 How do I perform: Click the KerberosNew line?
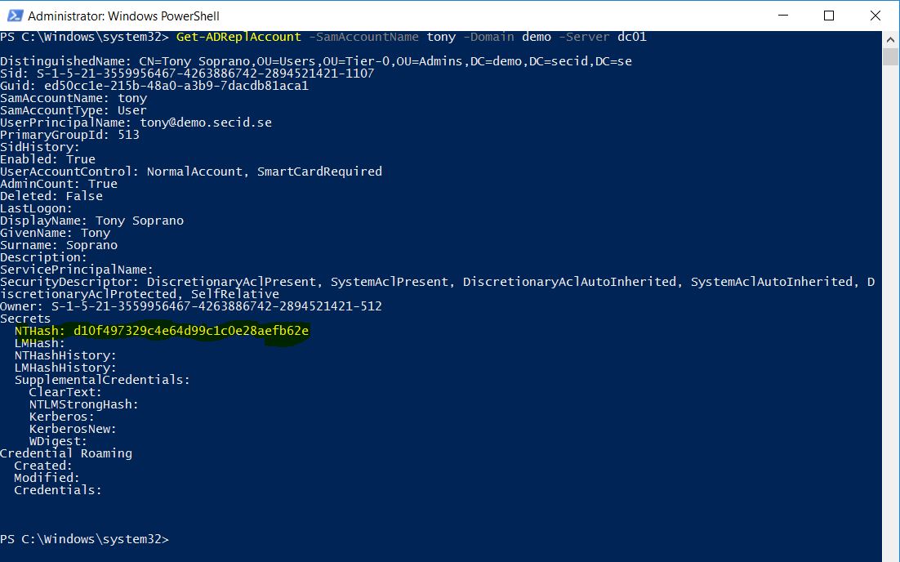pos(73,429)
